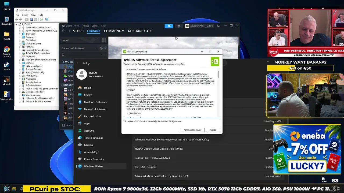344x193 pixels.
Task: Click the RyZeN account avatar in Settings
Action: 82,75
